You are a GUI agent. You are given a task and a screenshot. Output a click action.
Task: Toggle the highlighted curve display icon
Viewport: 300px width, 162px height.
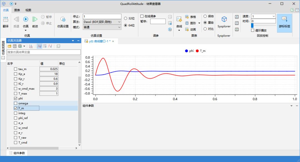(x=39, y=46)
